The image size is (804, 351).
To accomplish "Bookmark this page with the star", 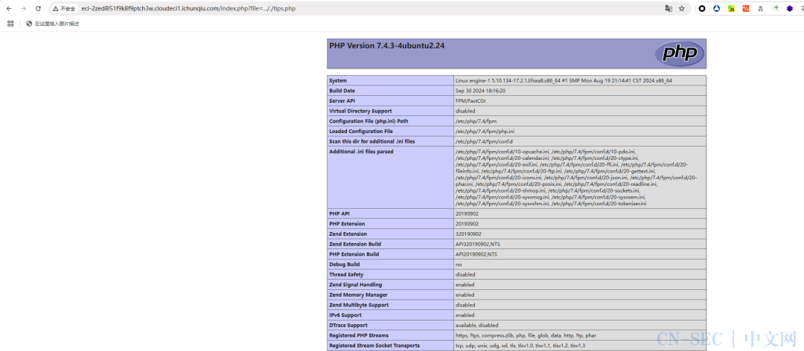I will [682, 9].
